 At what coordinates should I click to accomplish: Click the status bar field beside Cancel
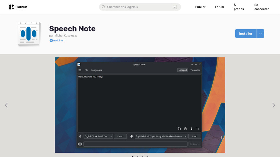[x=135, y=144]
